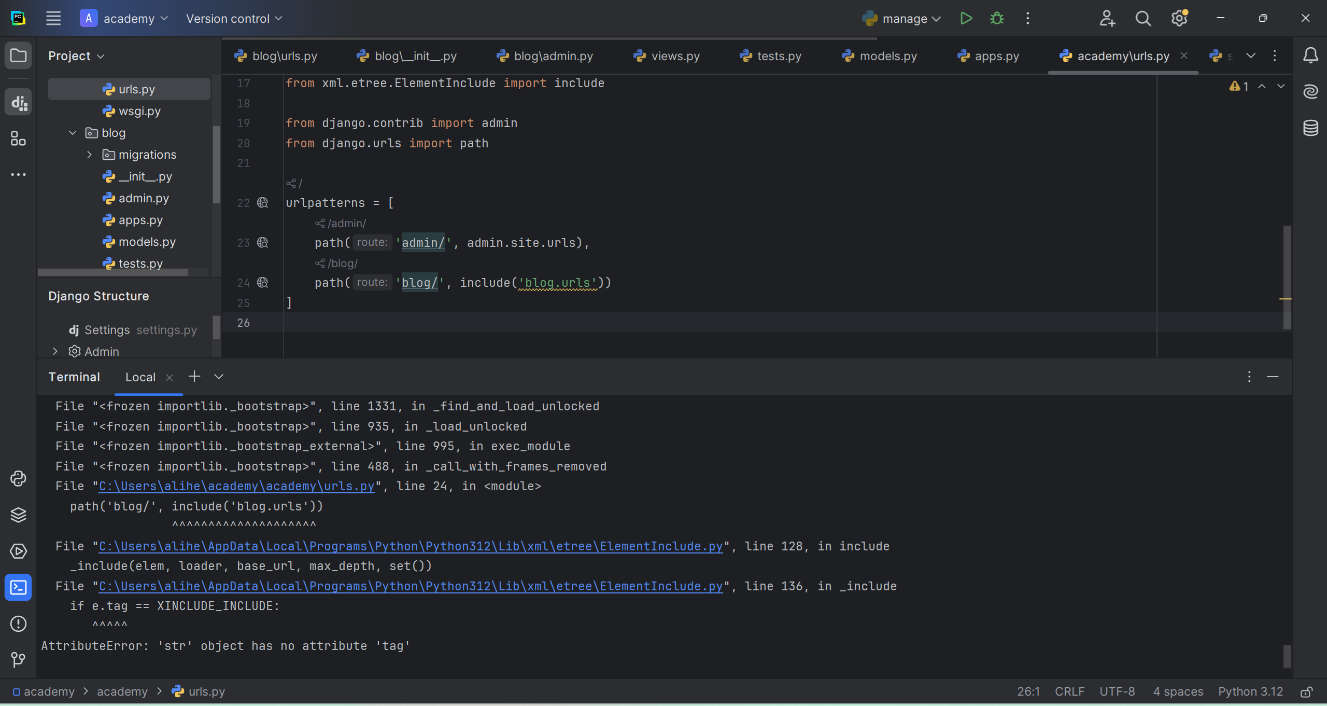Open more run actions menu
The height and width of the screenshot is (706, 1327).
pos(1027,19)
